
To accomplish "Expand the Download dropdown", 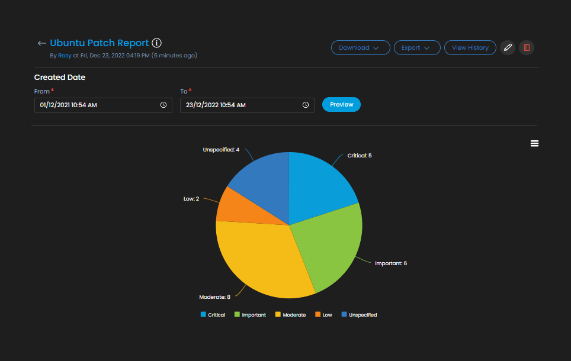I will coord(361,48).
